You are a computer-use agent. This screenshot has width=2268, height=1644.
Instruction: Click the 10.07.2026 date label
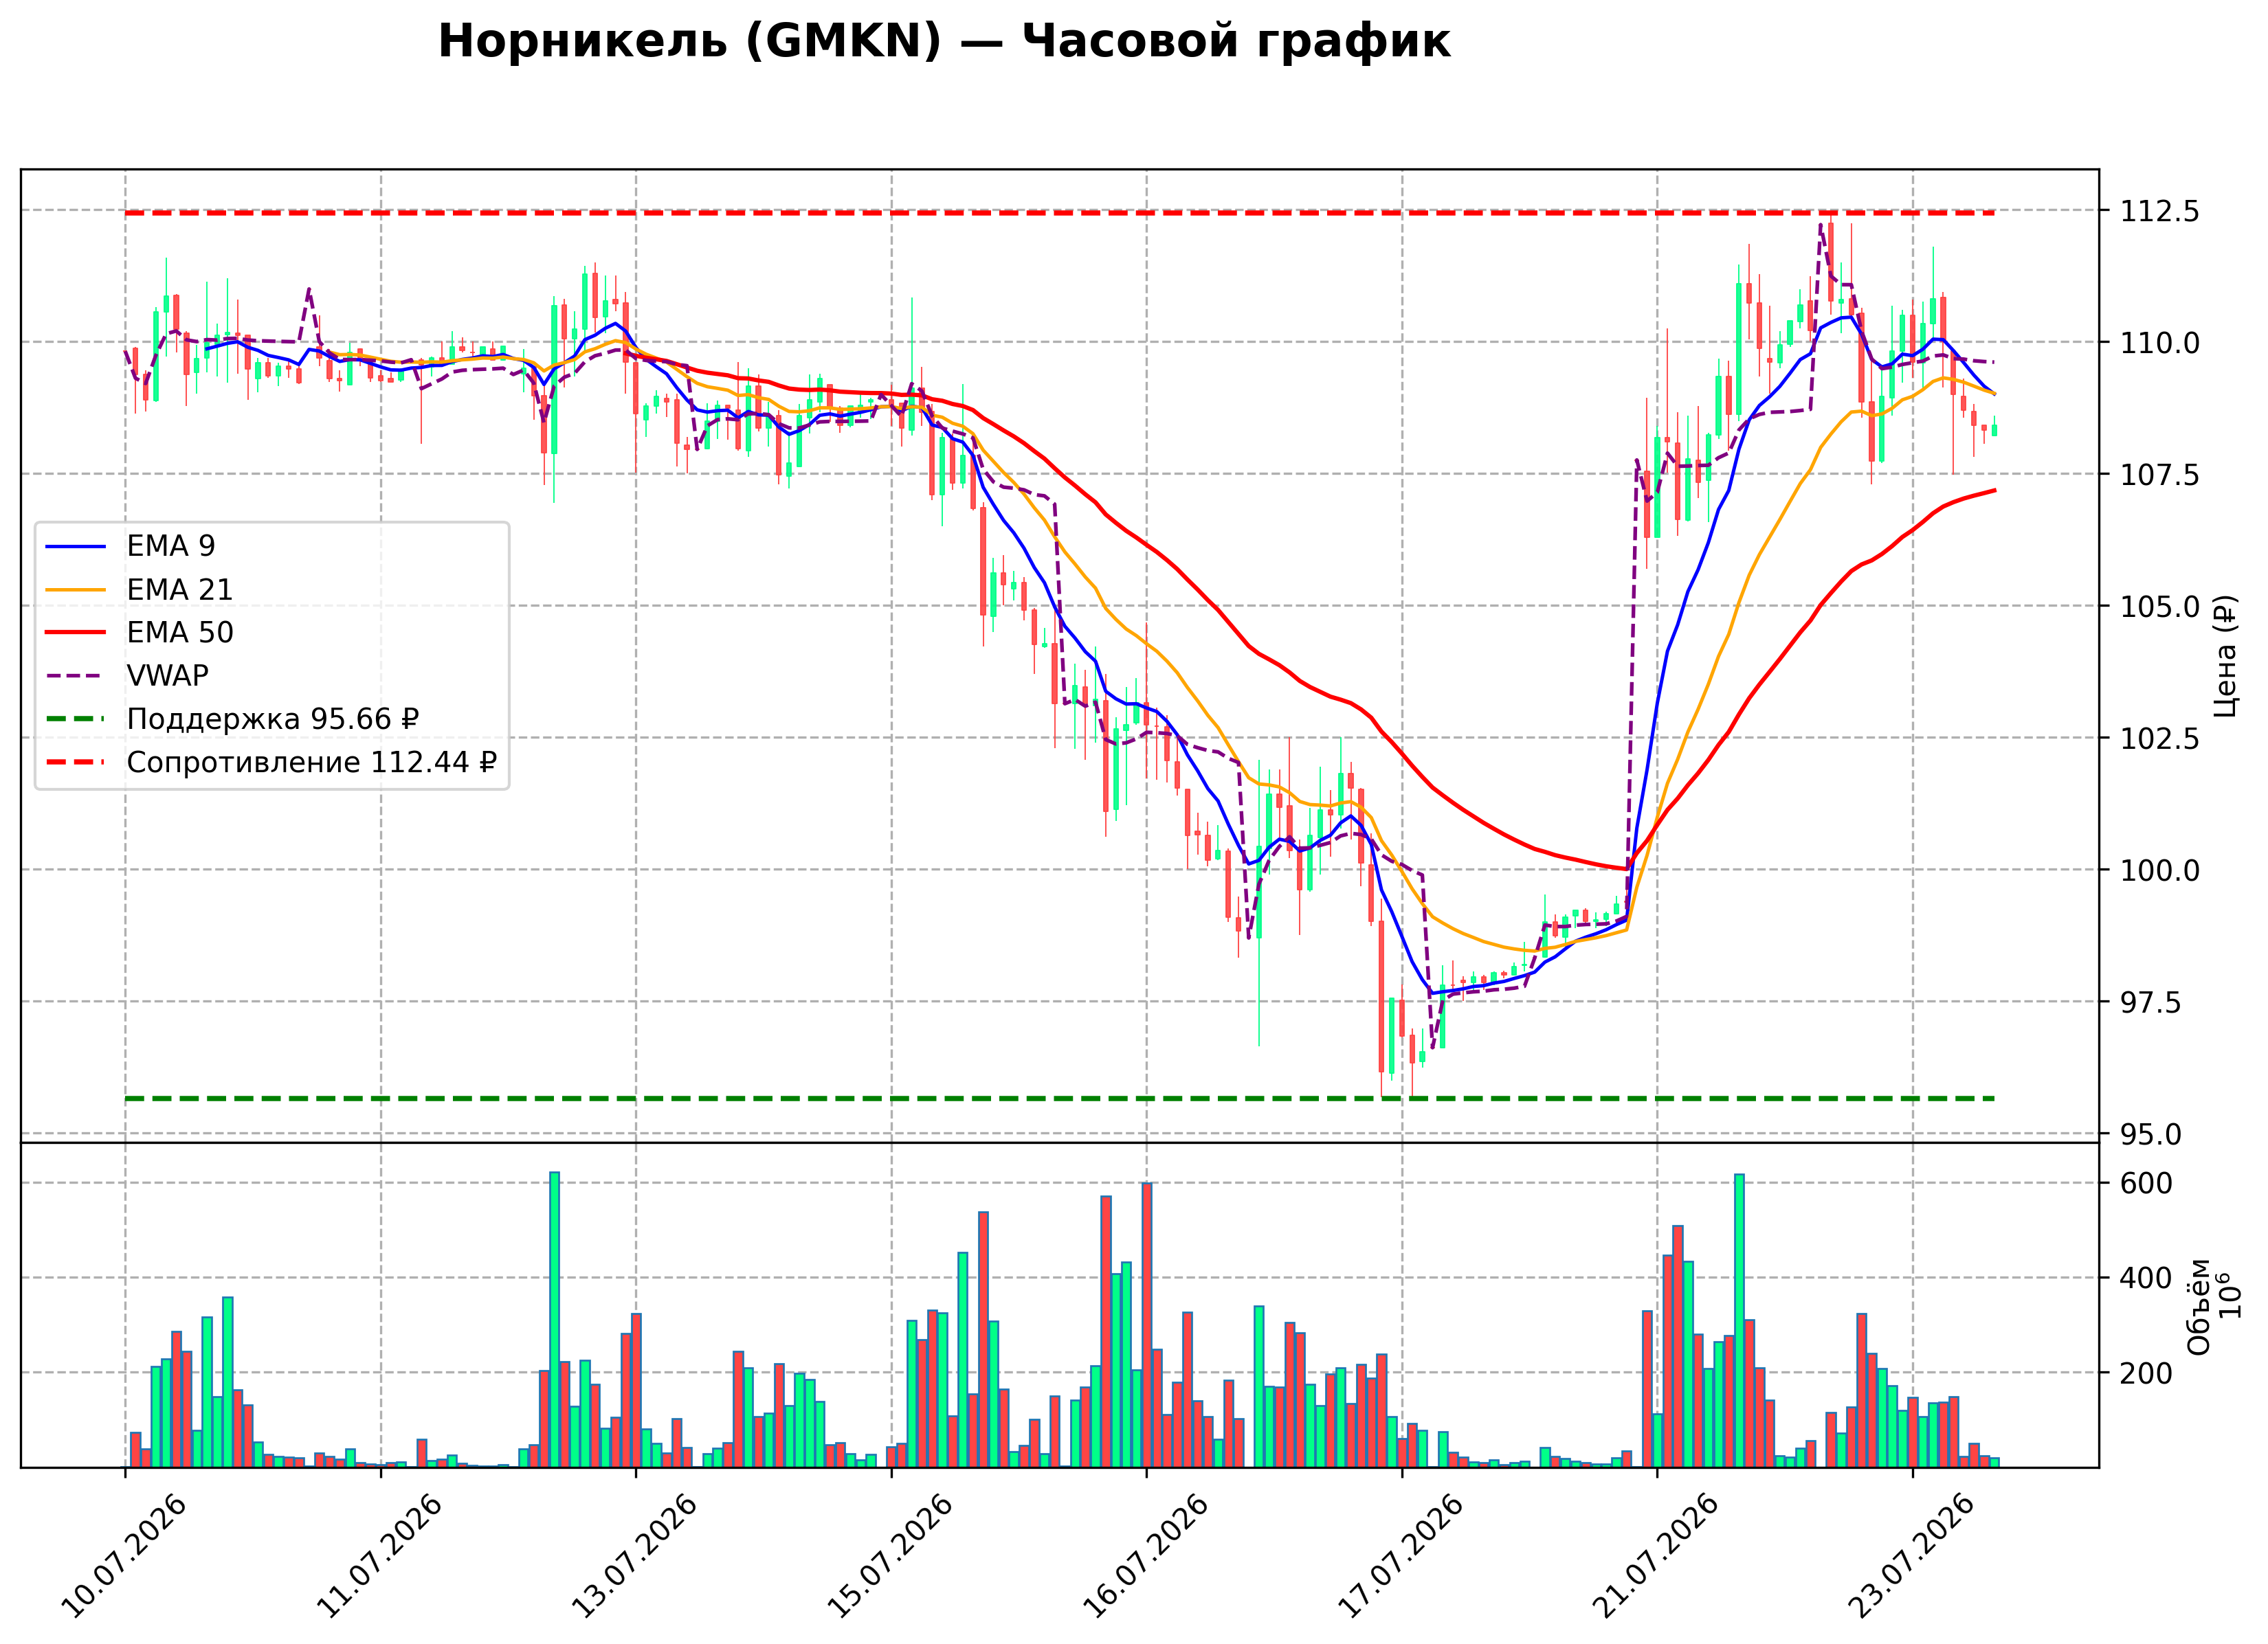click(x=123, y=1556)
